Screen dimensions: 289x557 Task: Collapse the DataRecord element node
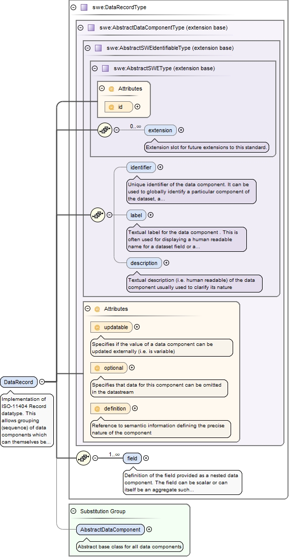tap(42, 382)
